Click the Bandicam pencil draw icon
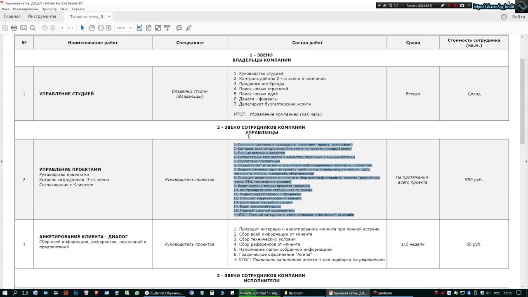 [x=443, y=5]
